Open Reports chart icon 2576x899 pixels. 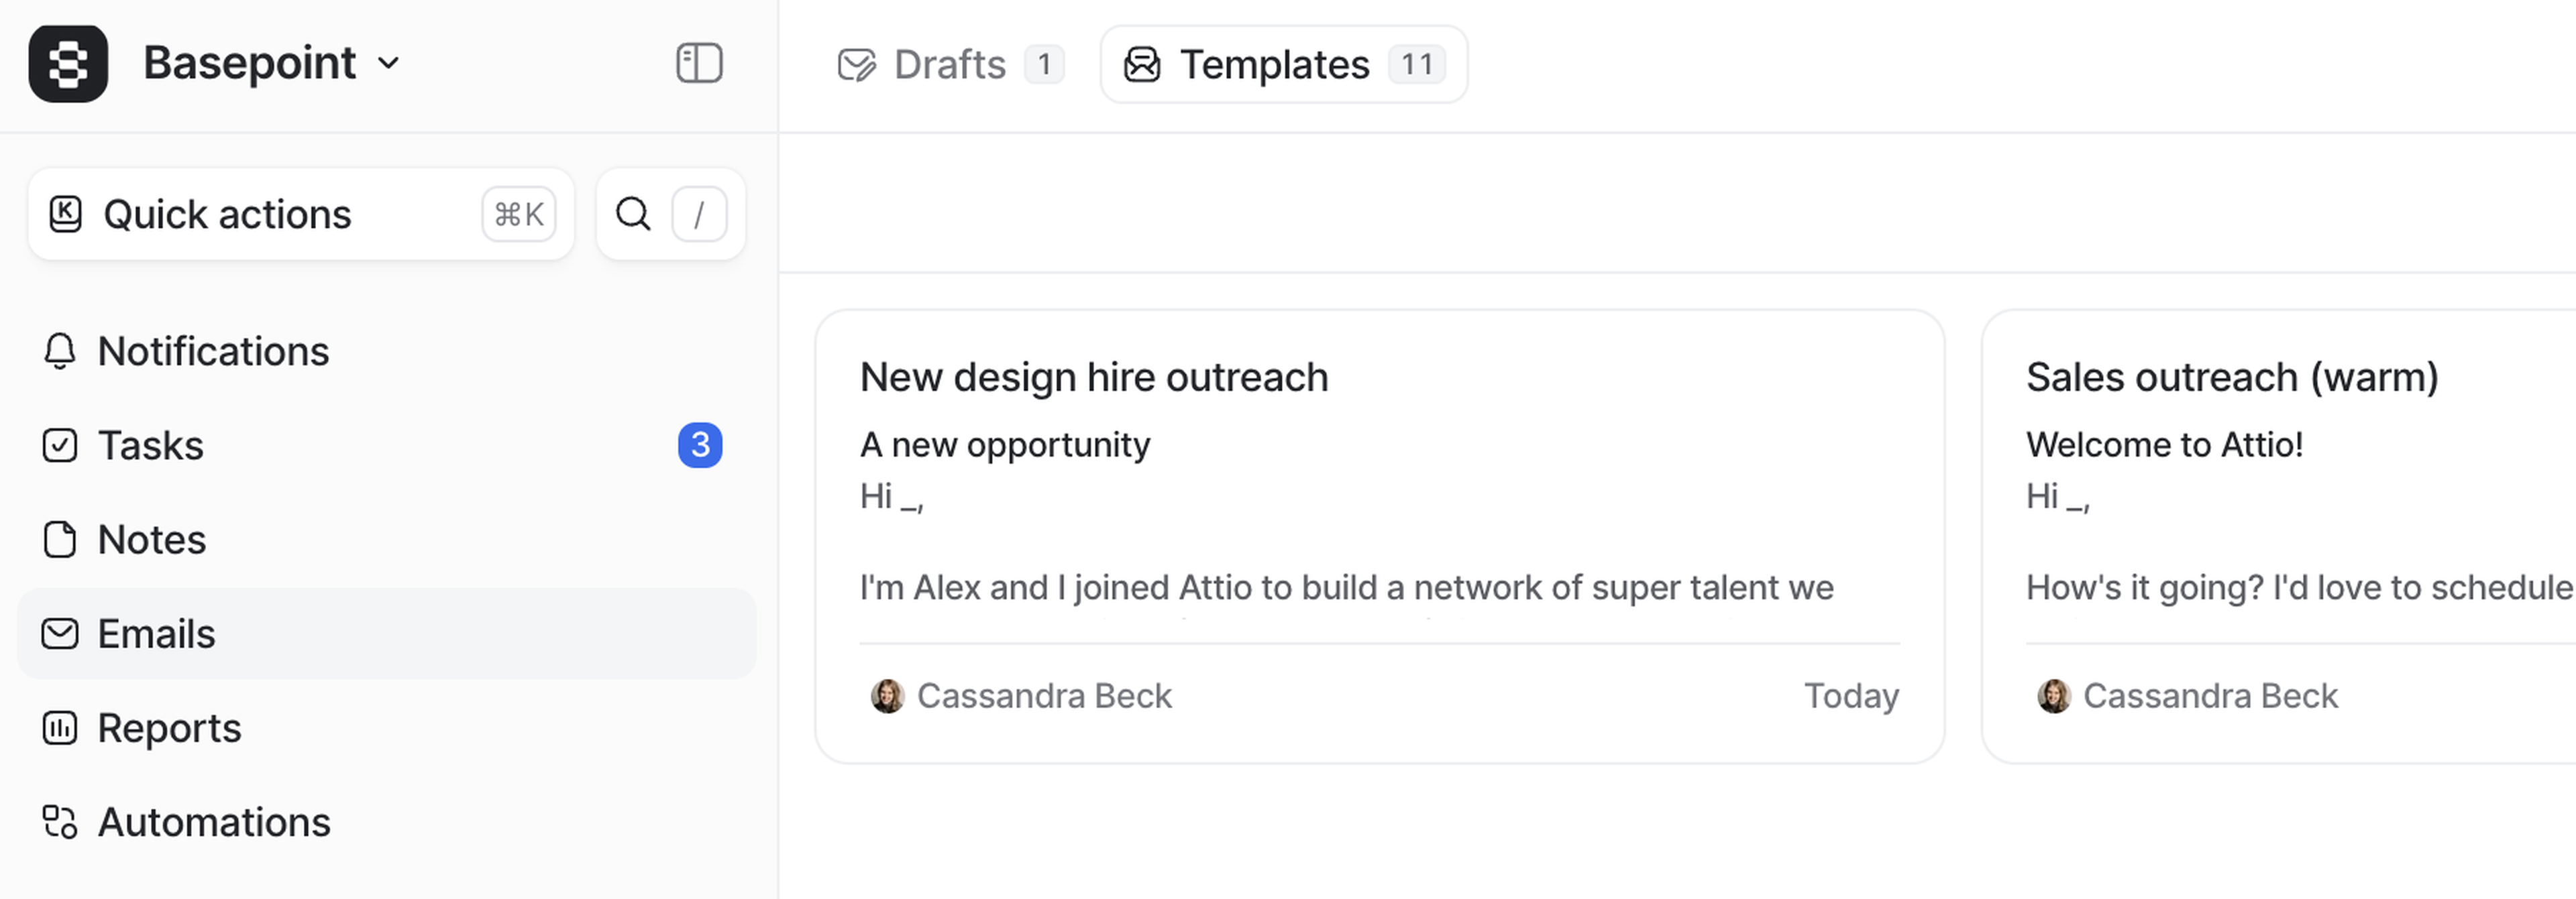(x=60, y=728)
